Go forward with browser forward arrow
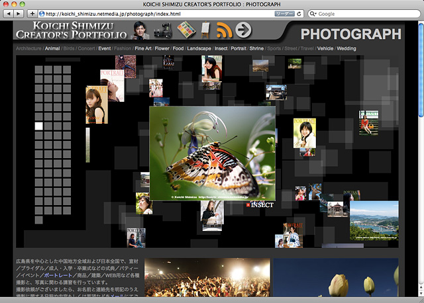 tap(18, 14)
